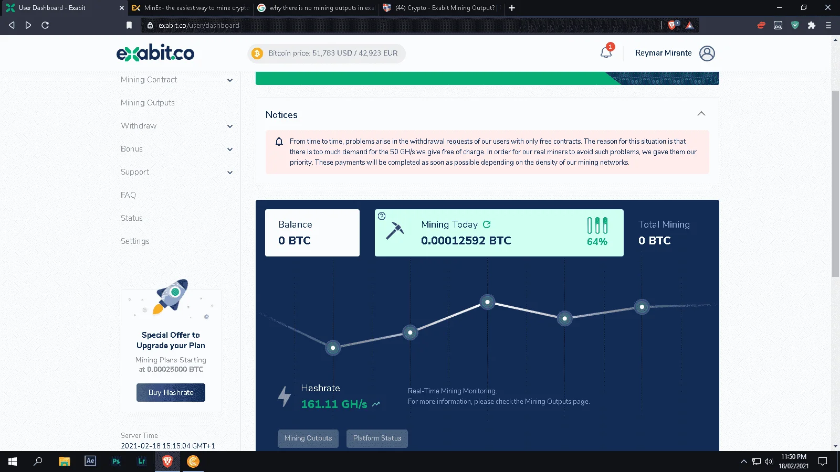The height and width of the screenshot is (472, 840).
Task: Click the Reymar Mirante username
Action: [663, 53]
